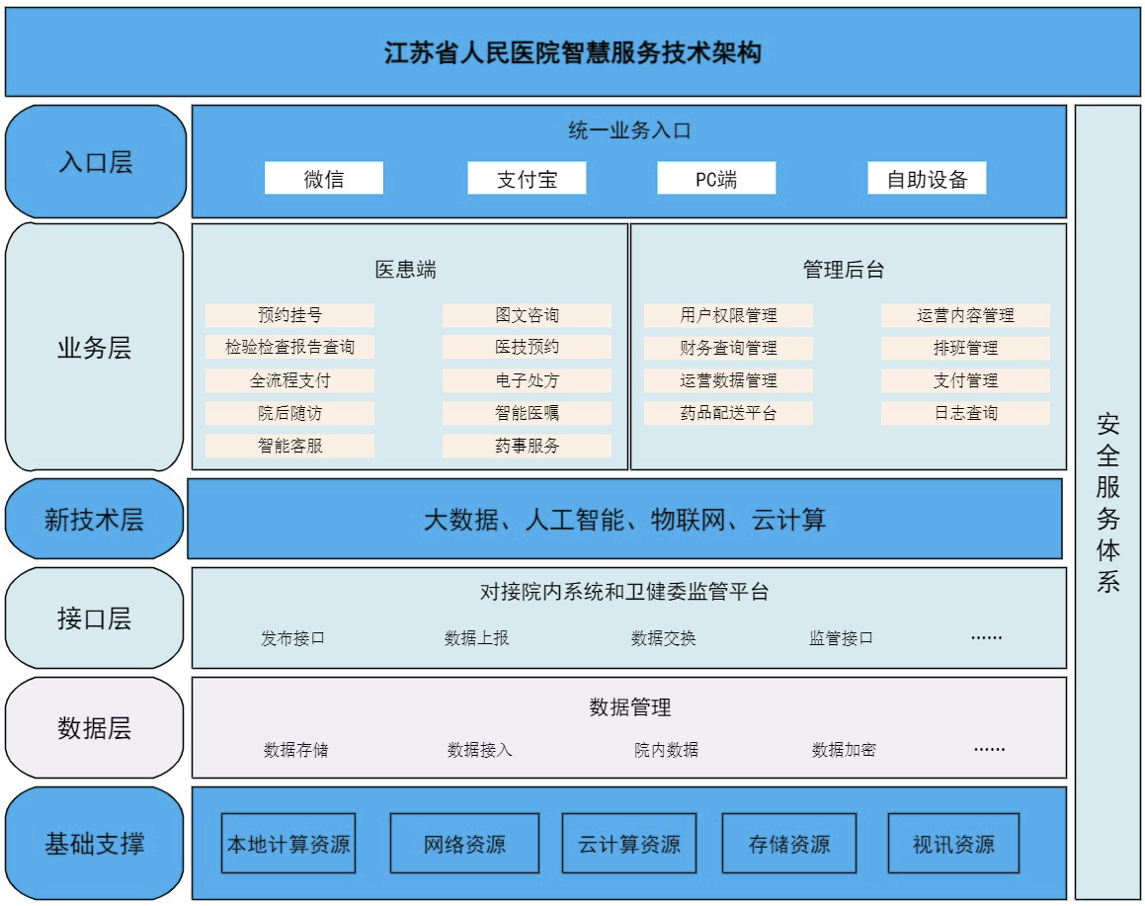This screenshot has width=1145, height=906.
Task: Click the 基础支撑 layer label
Action: tap(94, 844)
